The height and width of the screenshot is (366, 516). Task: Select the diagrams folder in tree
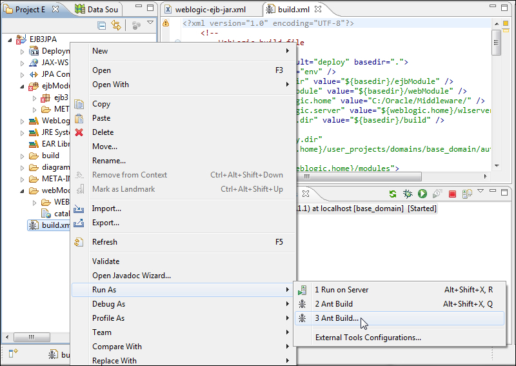click(50, 167)
